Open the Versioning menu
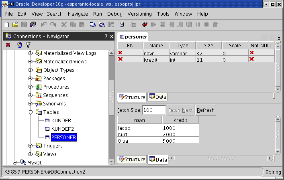 [x=139, y=14]
